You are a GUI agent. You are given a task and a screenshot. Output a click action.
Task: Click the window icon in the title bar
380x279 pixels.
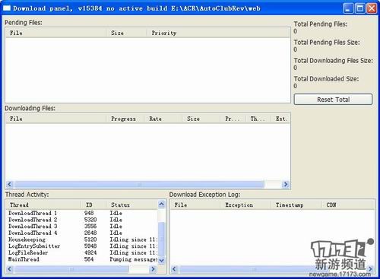[x=7, y=8]
